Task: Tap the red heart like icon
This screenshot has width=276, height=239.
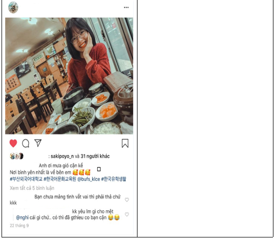Action: click(x=13, y=143)
